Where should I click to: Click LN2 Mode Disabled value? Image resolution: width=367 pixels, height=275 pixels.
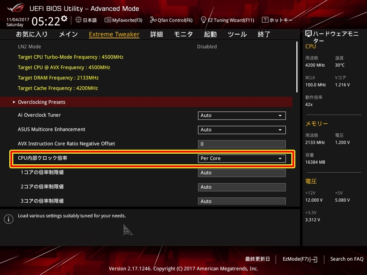[207, 47]
